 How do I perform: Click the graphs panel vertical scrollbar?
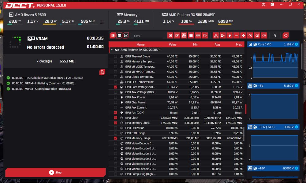pos(302,56)
